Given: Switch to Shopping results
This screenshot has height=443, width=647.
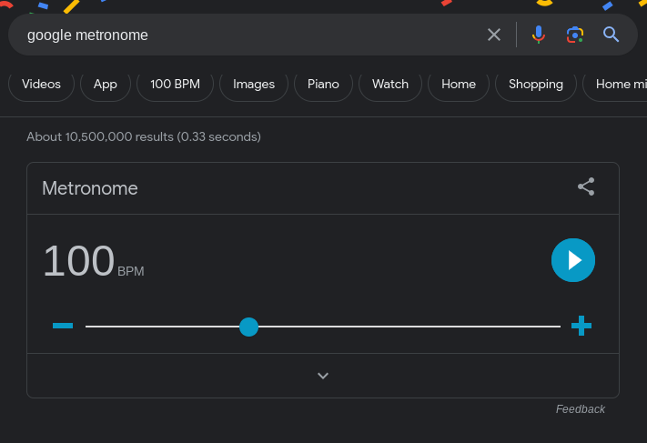Looking at the screenshot, I should pyautogui.click(x=536, y=85).
